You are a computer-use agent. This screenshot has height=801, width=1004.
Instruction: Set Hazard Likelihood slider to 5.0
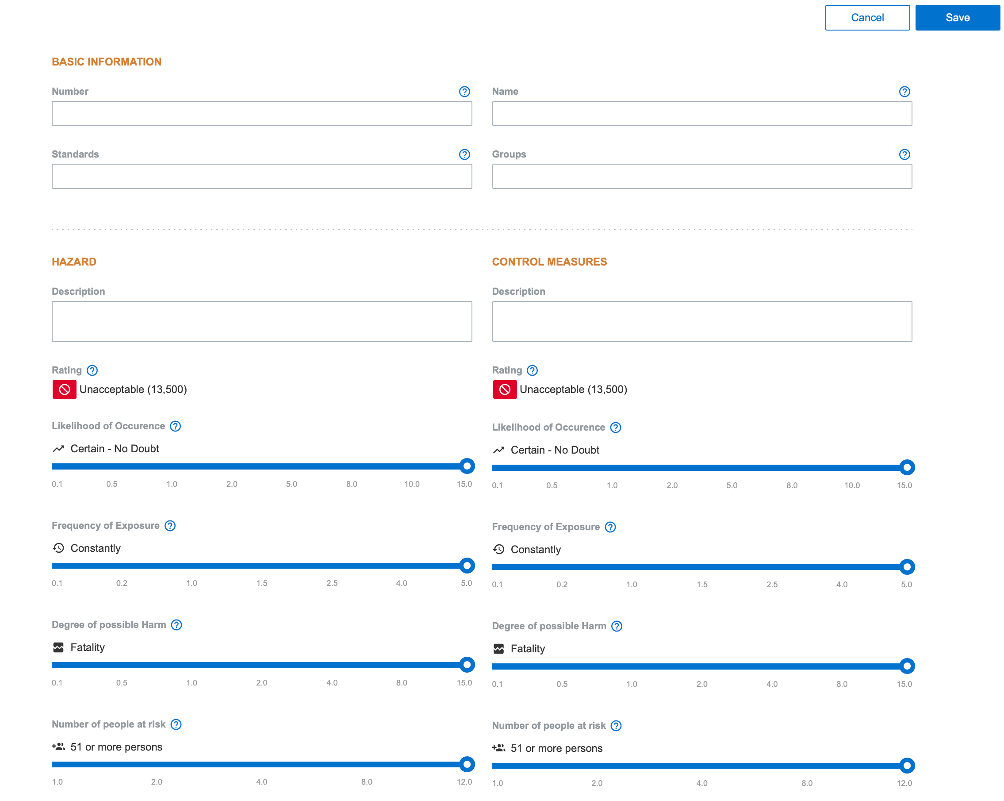[x=291, y=466]
